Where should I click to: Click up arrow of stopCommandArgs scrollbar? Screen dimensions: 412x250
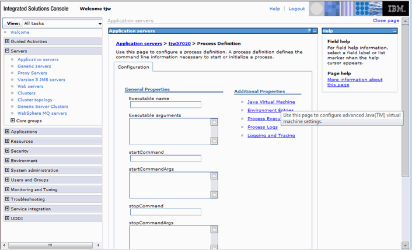[x=214, y=230]
